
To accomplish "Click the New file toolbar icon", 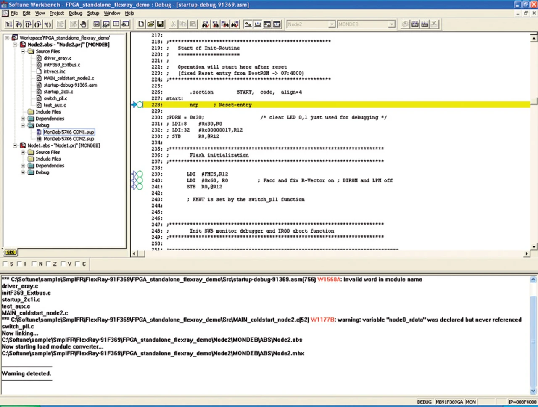I will pyautogui.click(x=141, y=24).
